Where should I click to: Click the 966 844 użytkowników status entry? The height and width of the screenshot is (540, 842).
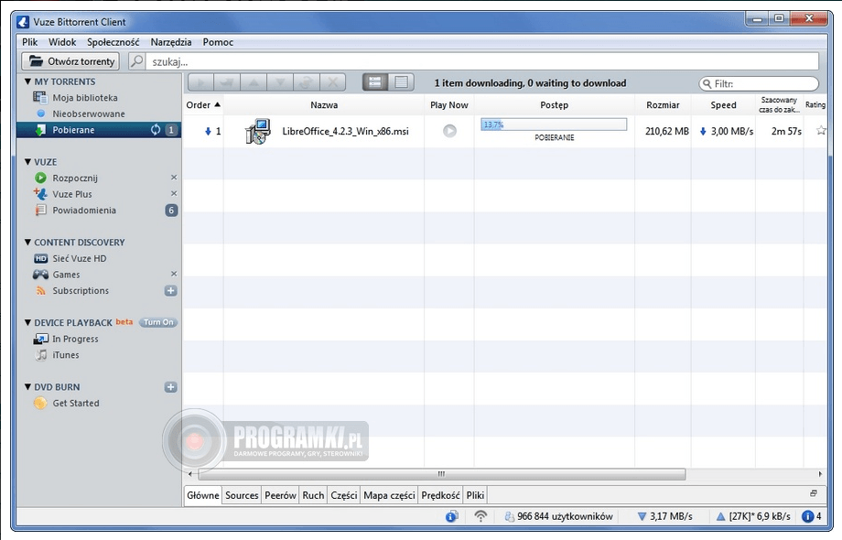pyautogui.click(x=558, y=516)
